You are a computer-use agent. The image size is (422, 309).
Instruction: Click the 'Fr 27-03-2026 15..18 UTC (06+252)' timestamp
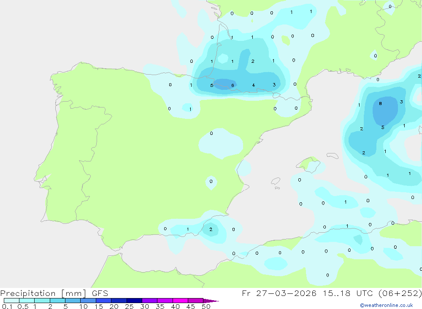pos(332,293)
